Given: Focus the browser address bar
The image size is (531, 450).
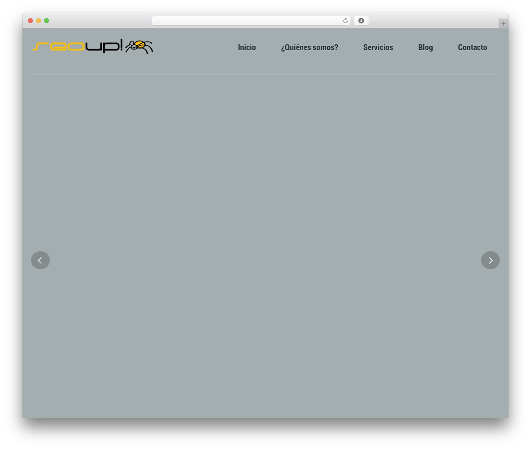Looking at the screenshot, I should click(251, 21).
